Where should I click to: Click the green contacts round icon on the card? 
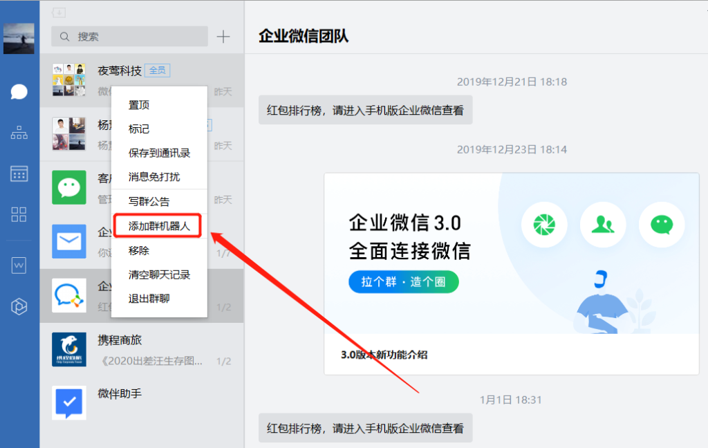[x=603, y=225]
